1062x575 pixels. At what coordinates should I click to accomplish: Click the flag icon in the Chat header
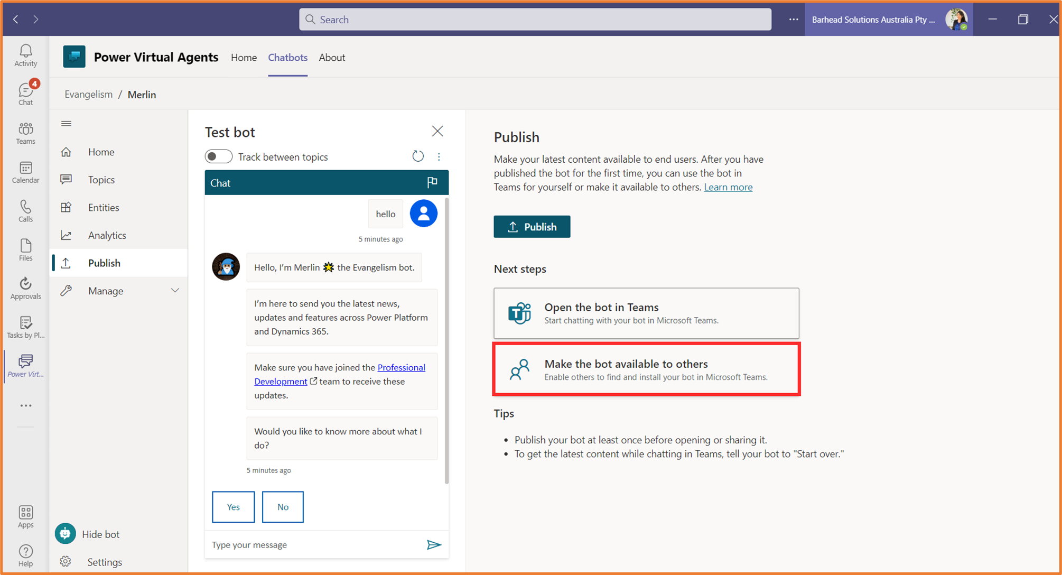432,182
